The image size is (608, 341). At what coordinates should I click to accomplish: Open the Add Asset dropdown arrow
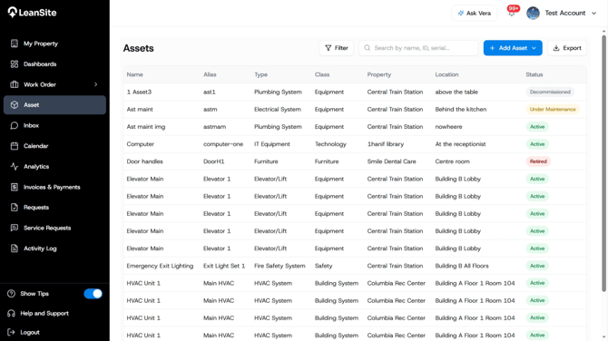coord(534,48)
